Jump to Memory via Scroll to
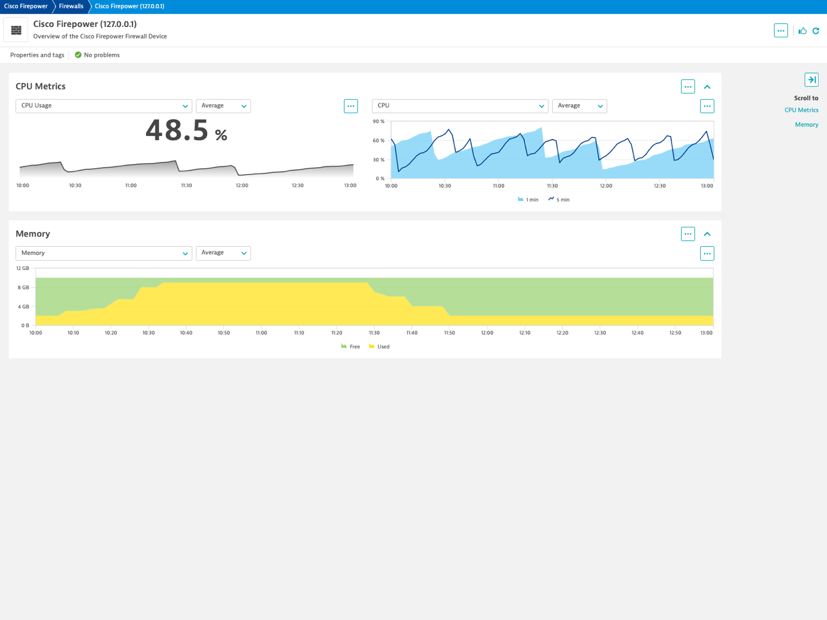This screenshot has width=827, height=620. coord(806,125)
